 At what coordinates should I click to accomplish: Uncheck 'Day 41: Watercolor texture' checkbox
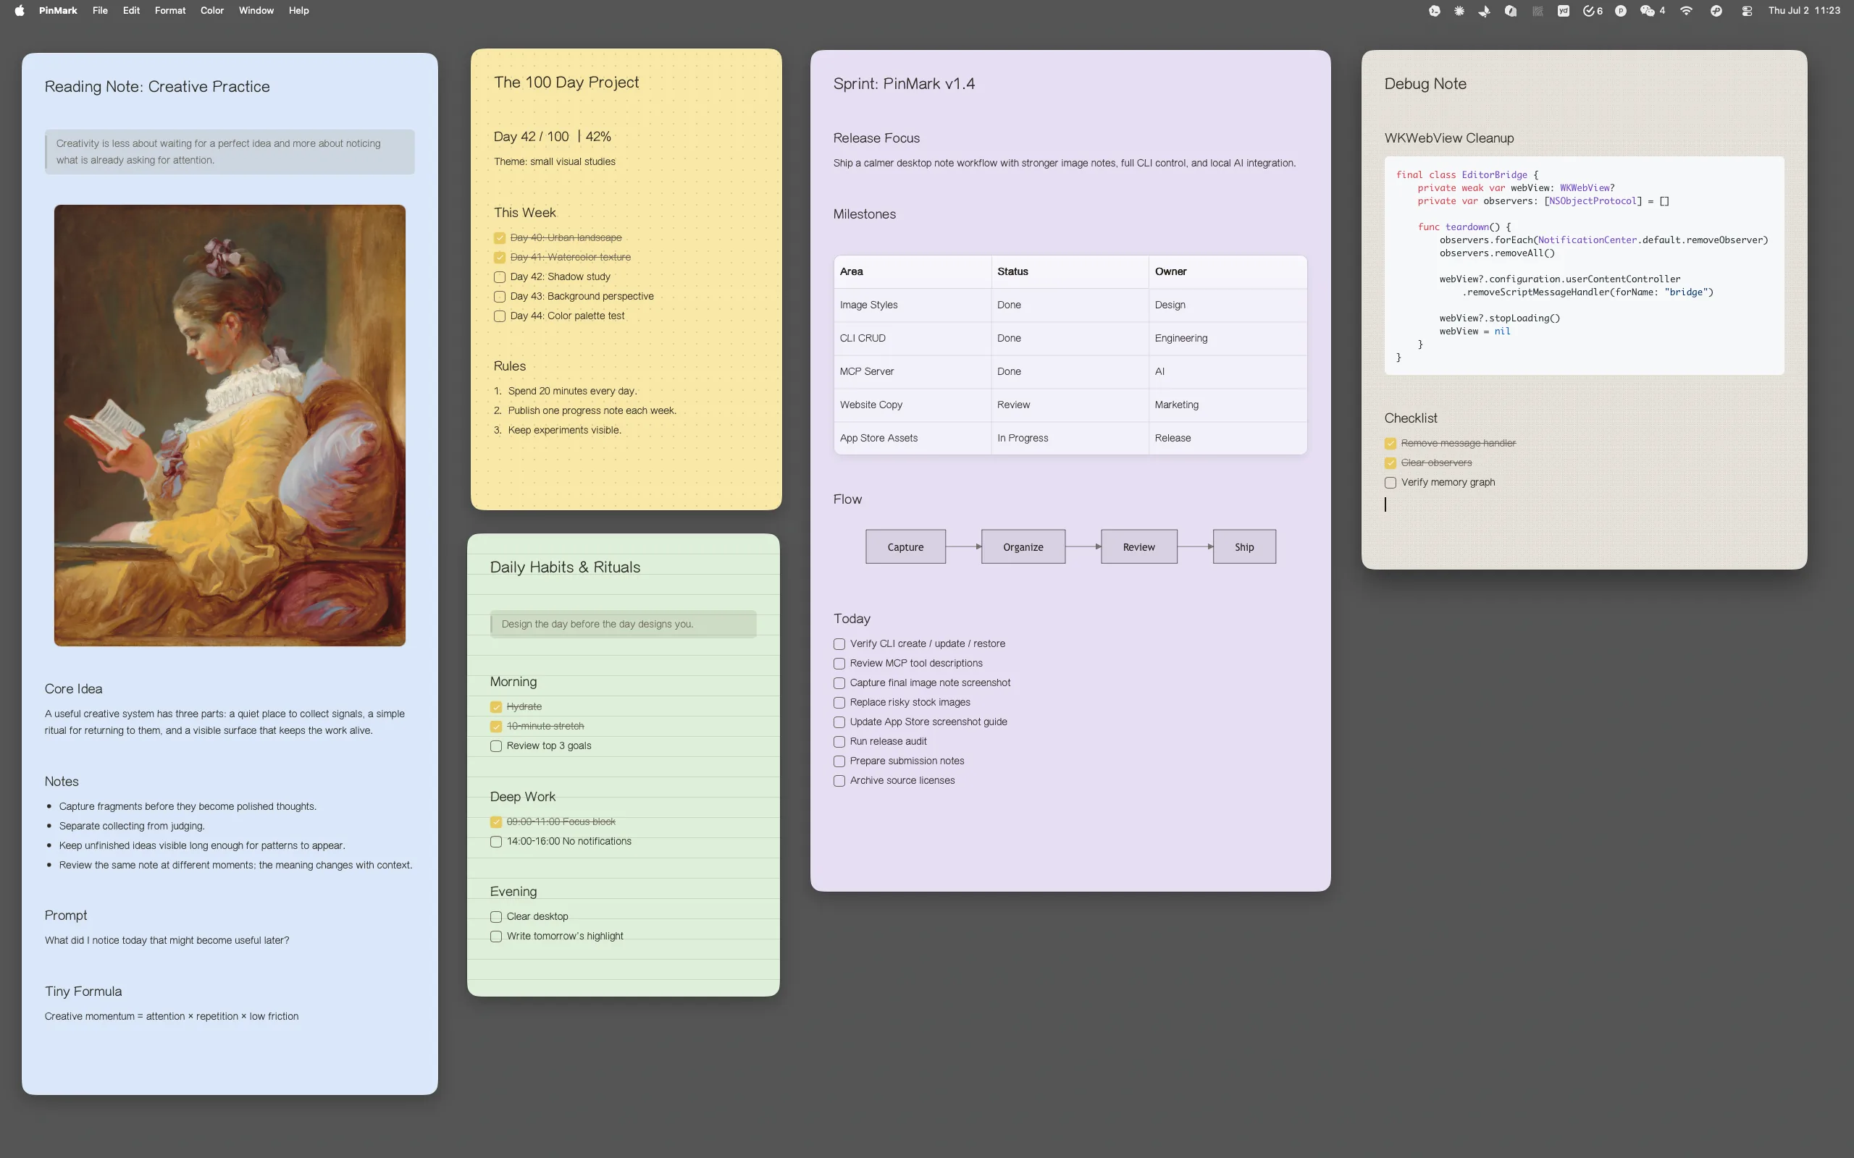(500, 258)
